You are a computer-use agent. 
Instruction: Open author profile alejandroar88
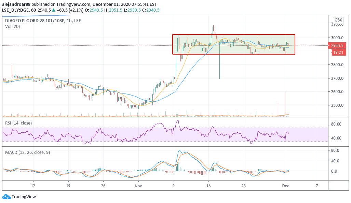(x=16, y=4)
